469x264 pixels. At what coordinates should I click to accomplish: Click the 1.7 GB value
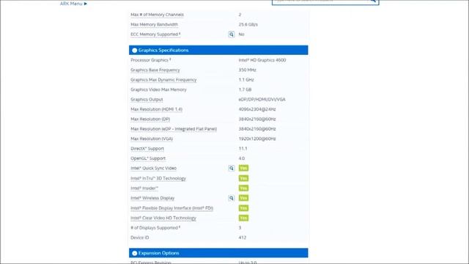click(x=245, y=89)
